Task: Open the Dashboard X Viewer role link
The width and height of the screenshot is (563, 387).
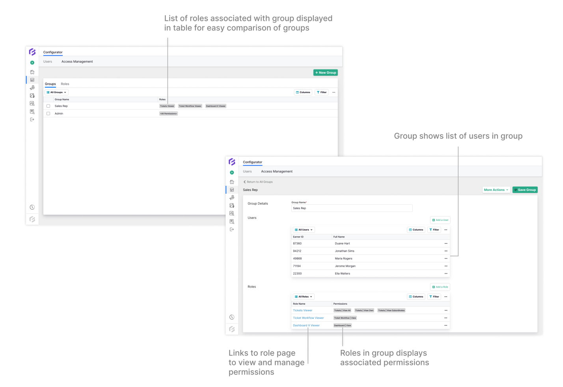Action: click(x=306, y=325)
